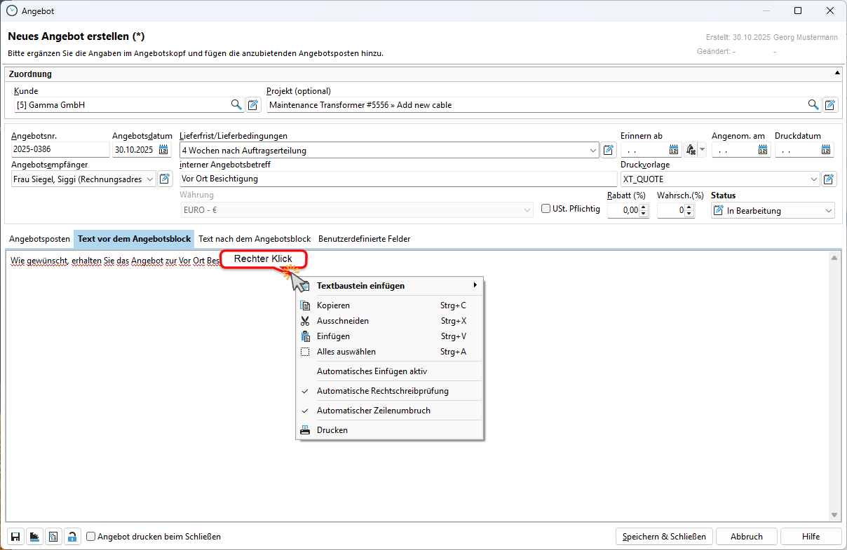Viewport: 847px width, 550px height.
Task: Click the reminder bell icon
Action: pos(691,149)
